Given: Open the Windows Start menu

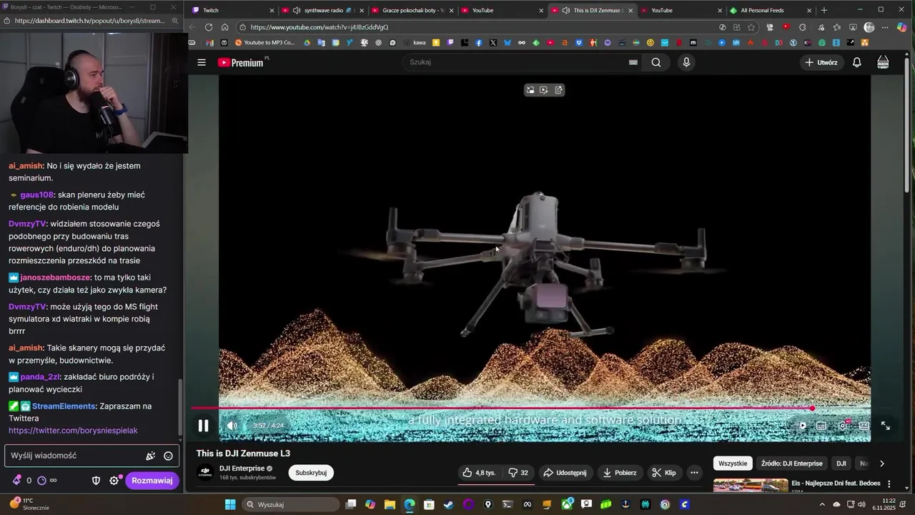Looking at the screenshot, I should click(230, 504).
